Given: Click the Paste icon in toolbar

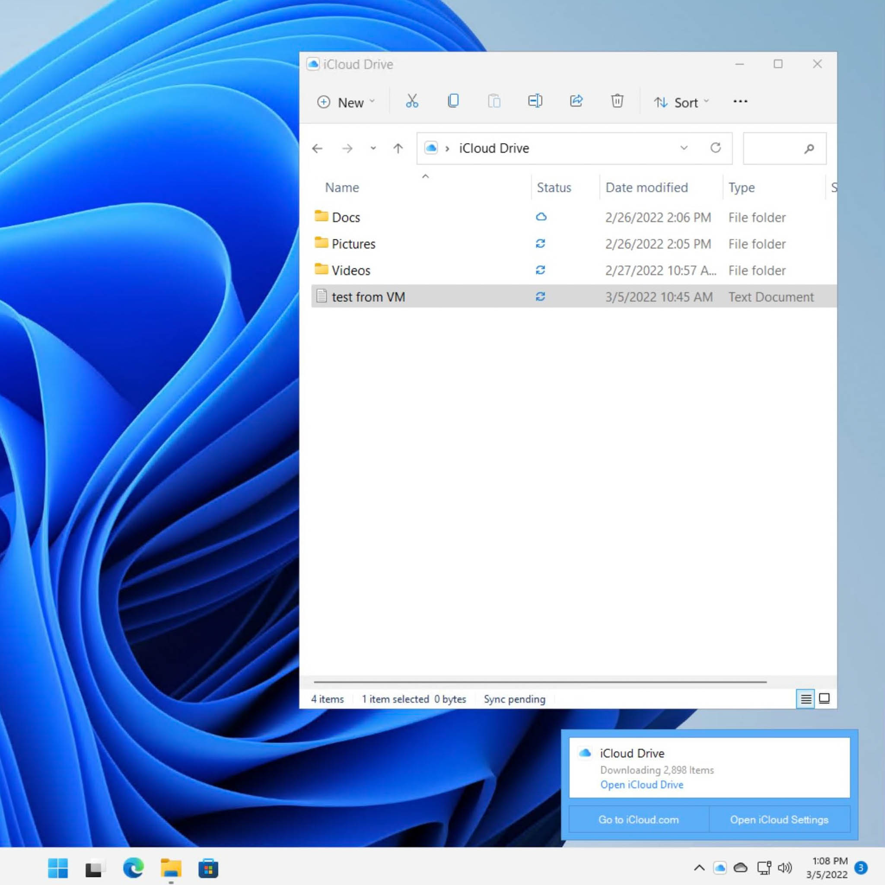Looking at the screenshot, I should coord(493,102).
